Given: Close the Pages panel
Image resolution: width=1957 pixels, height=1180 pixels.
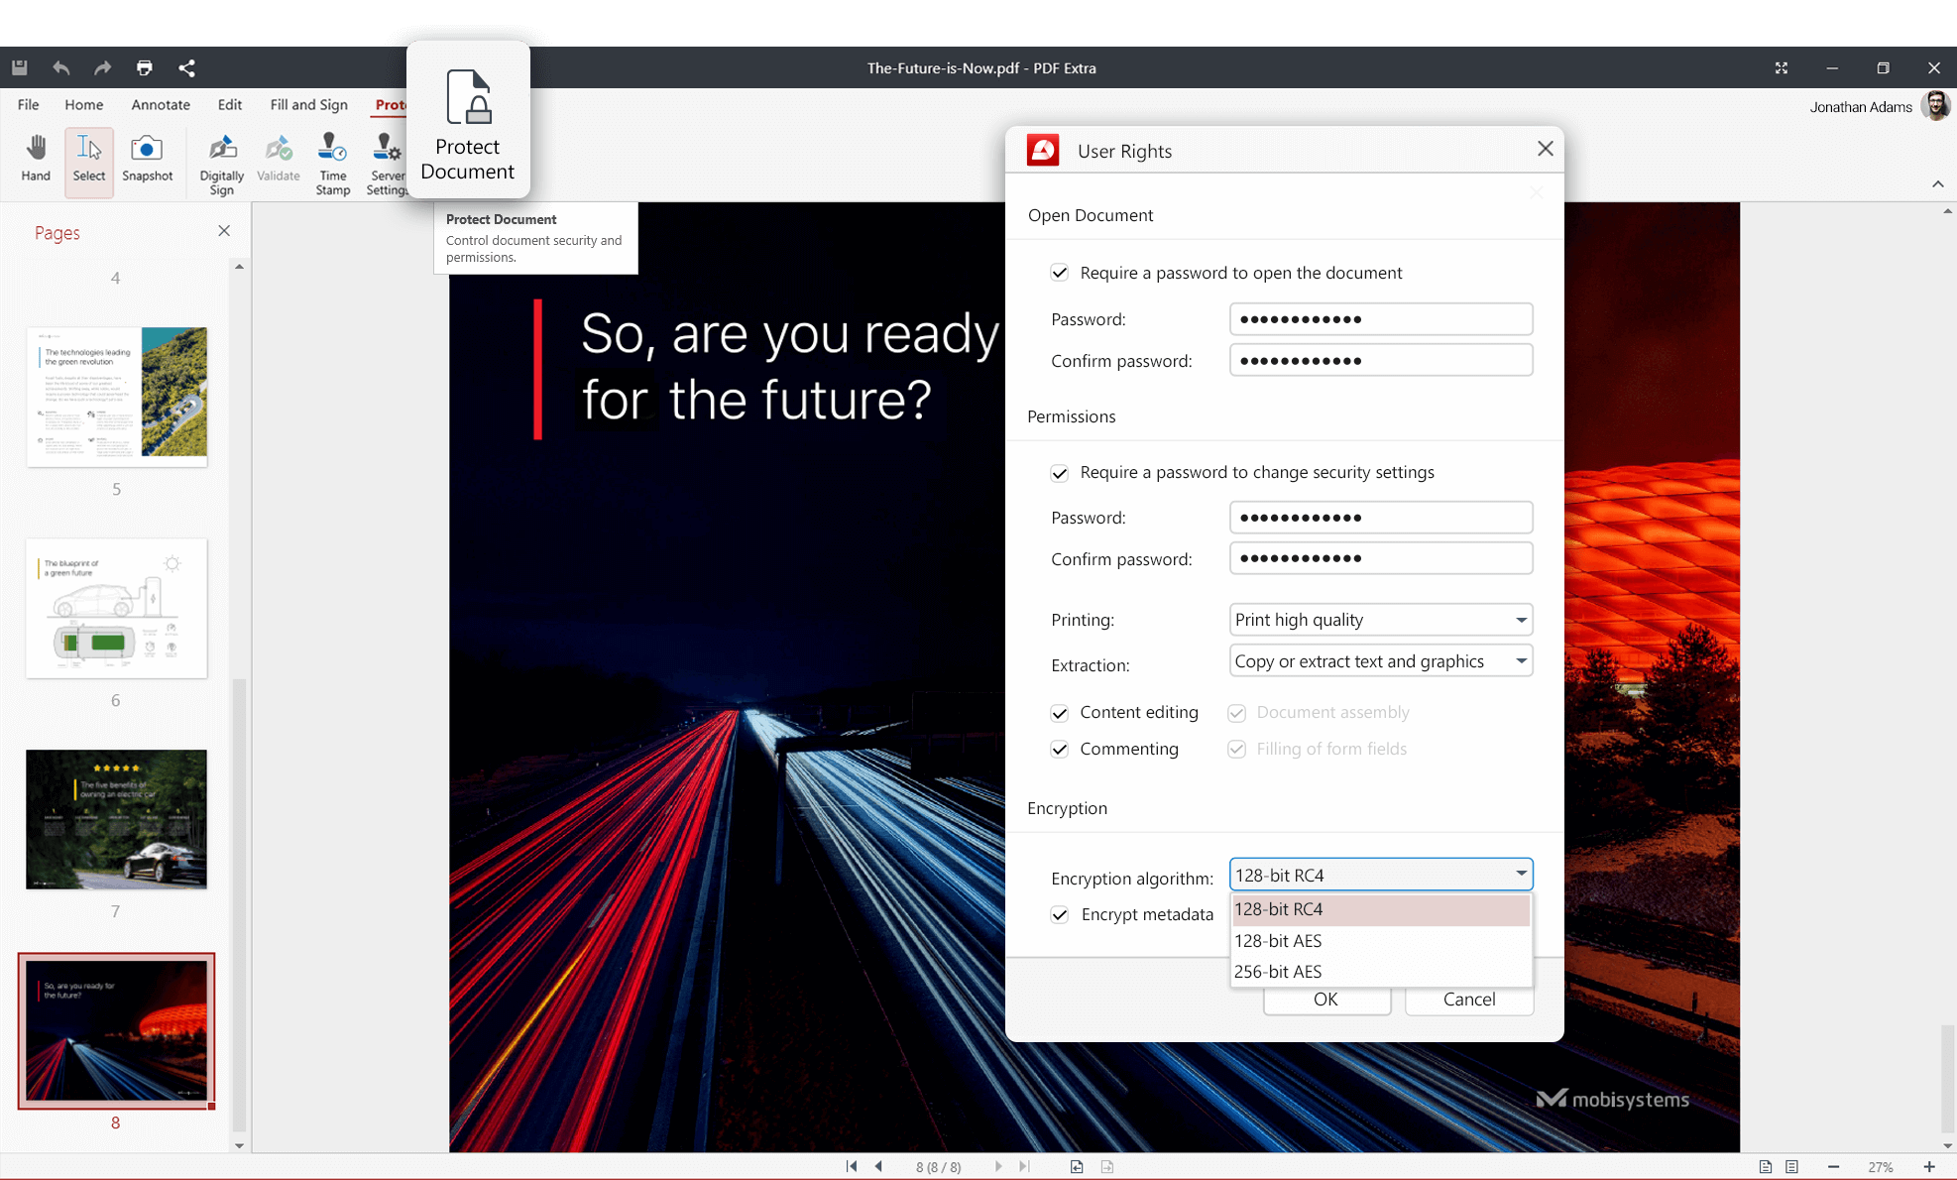Looking at the screenshot, I should click(x=224, y=231).
